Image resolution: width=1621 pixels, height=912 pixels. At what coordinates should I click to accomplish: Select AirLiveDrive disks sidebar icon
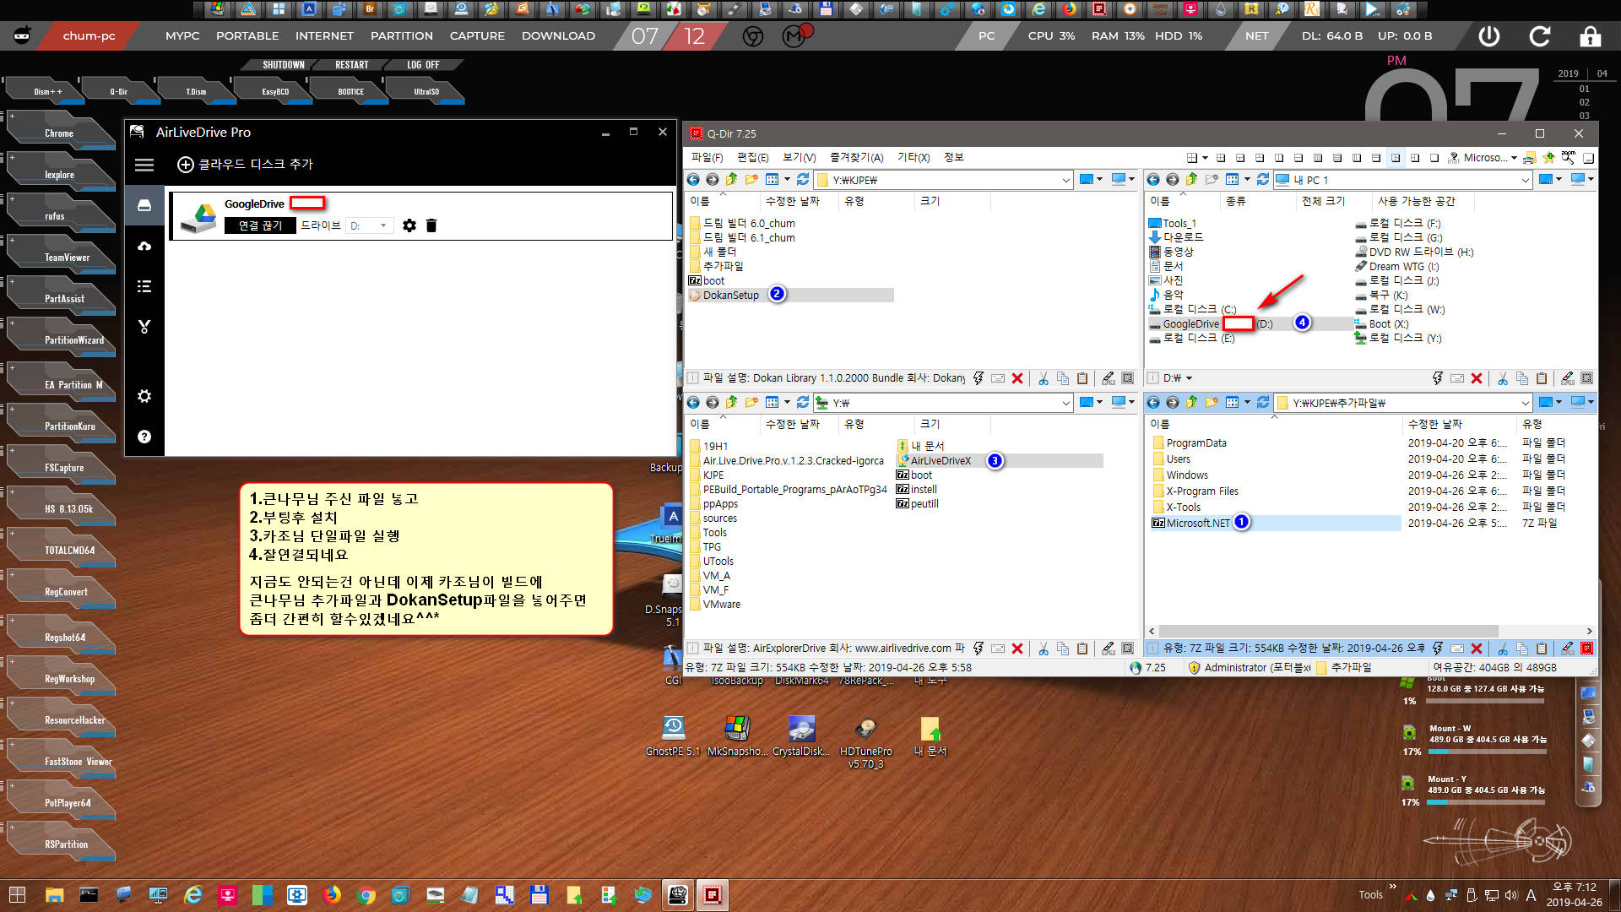(144, 205)
